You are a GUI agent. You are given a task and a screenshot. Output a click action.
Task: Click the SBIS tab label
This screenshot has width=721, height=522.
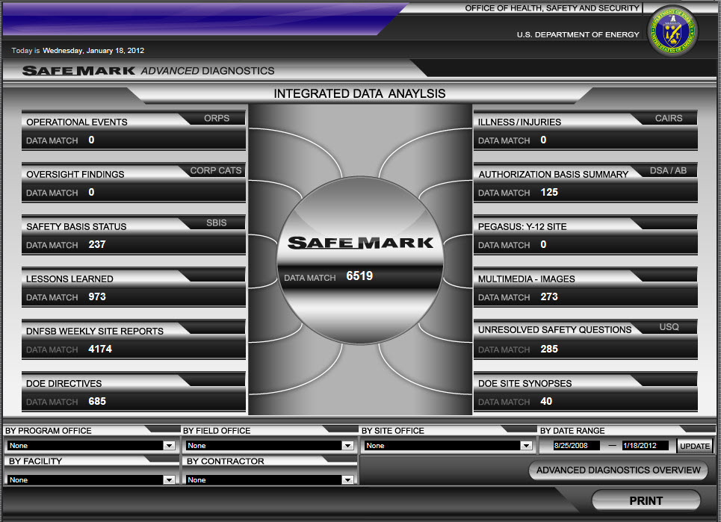click(216, 223)
